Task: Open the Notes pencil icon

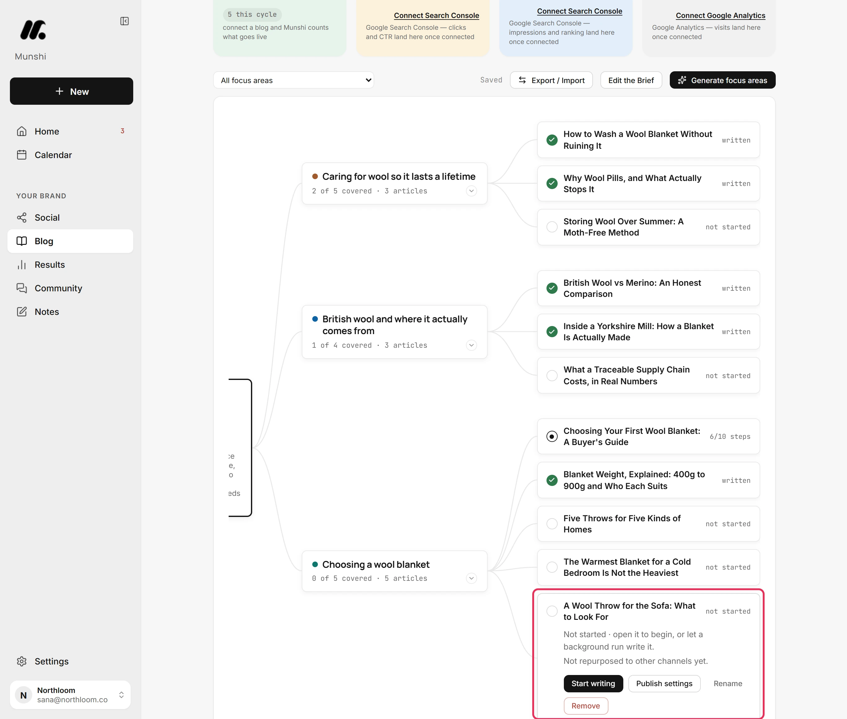Action: coord(22,312)
